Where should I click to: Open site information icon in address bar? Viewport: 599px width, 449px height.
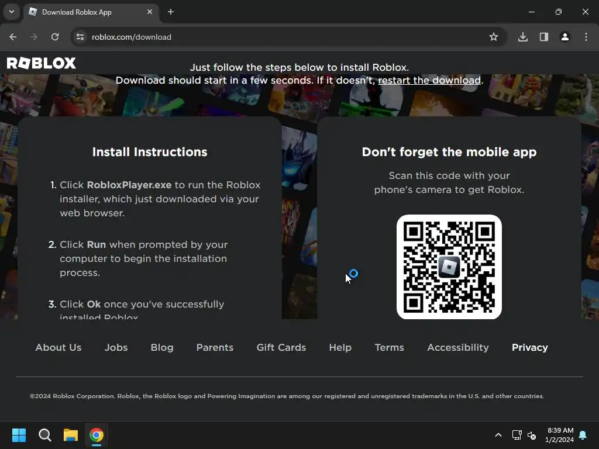pos(80,37)
